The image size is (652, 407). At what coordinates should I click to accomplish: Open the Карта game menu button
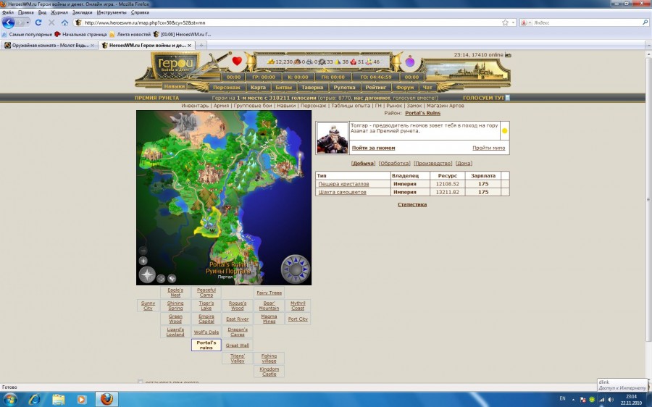point(258,88)
